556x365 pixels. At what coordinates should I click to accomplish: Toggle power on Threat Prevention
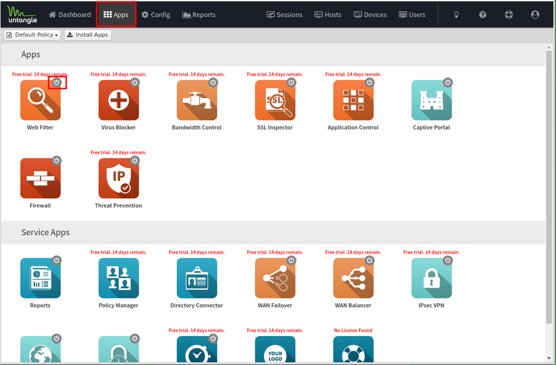[135, 161]
